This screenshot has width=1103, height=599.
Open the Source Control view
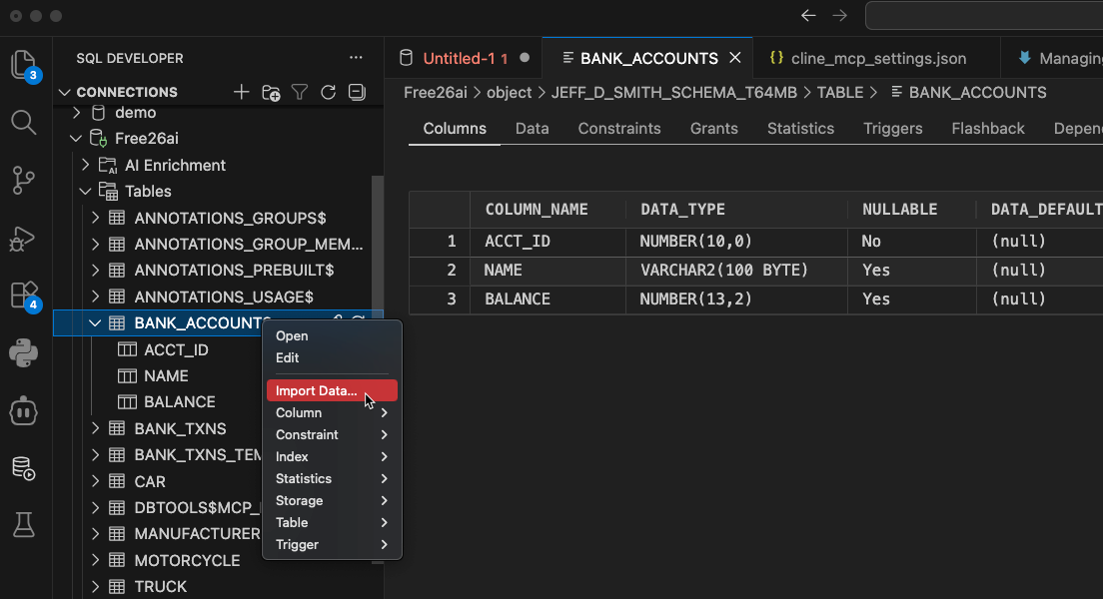(23, 181)
